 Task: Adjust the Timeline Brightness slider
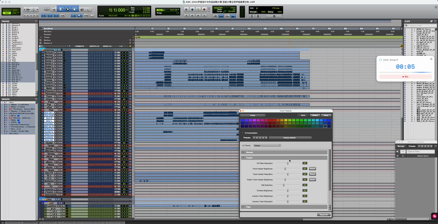tap(288, 191)
